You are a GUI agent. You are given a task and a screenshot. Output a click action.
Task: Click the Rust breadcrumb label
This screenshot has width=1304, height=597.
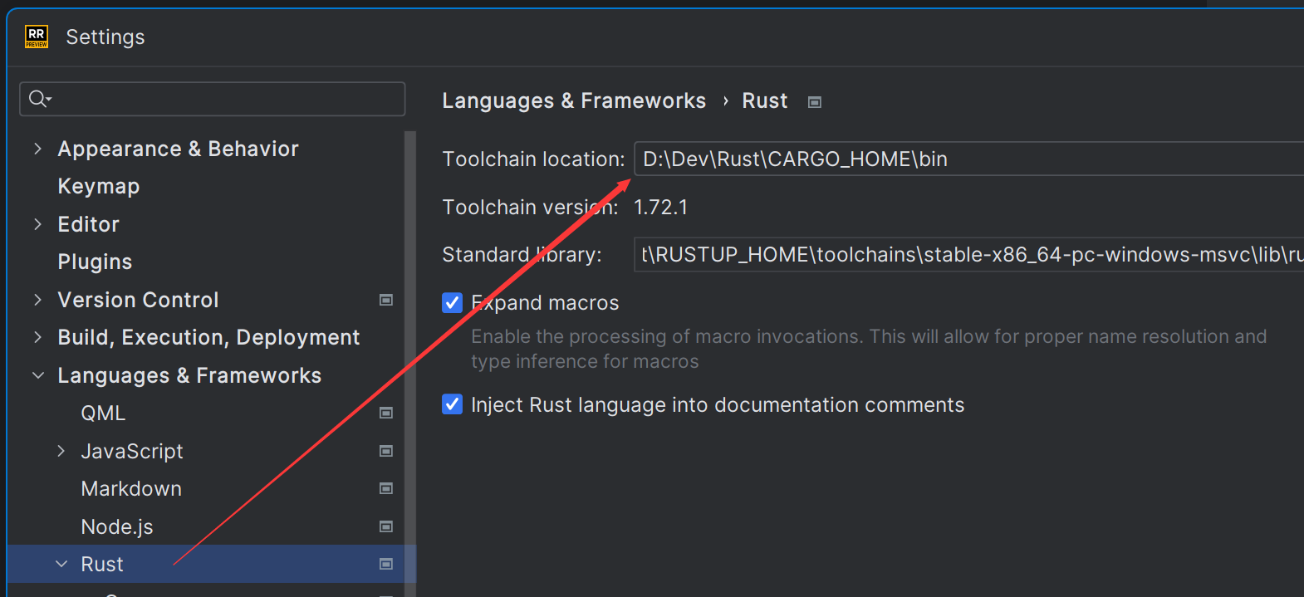click(765, 100)
